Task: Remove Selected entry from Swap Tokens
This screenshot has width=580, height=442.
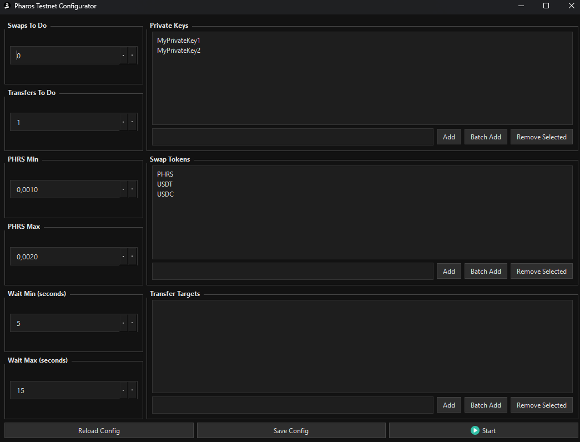Action: coord(542,272)
